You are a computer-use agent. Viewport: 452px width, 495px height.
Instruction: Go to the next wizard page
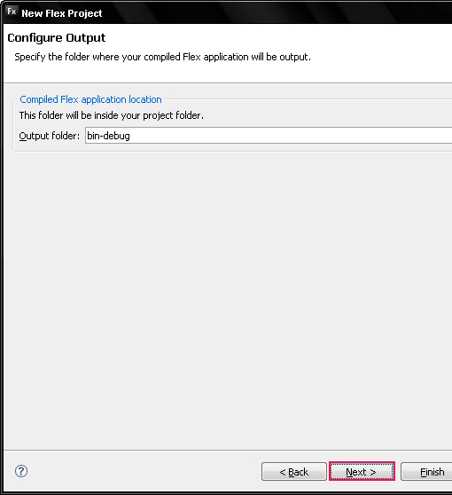tap(362, 471)
